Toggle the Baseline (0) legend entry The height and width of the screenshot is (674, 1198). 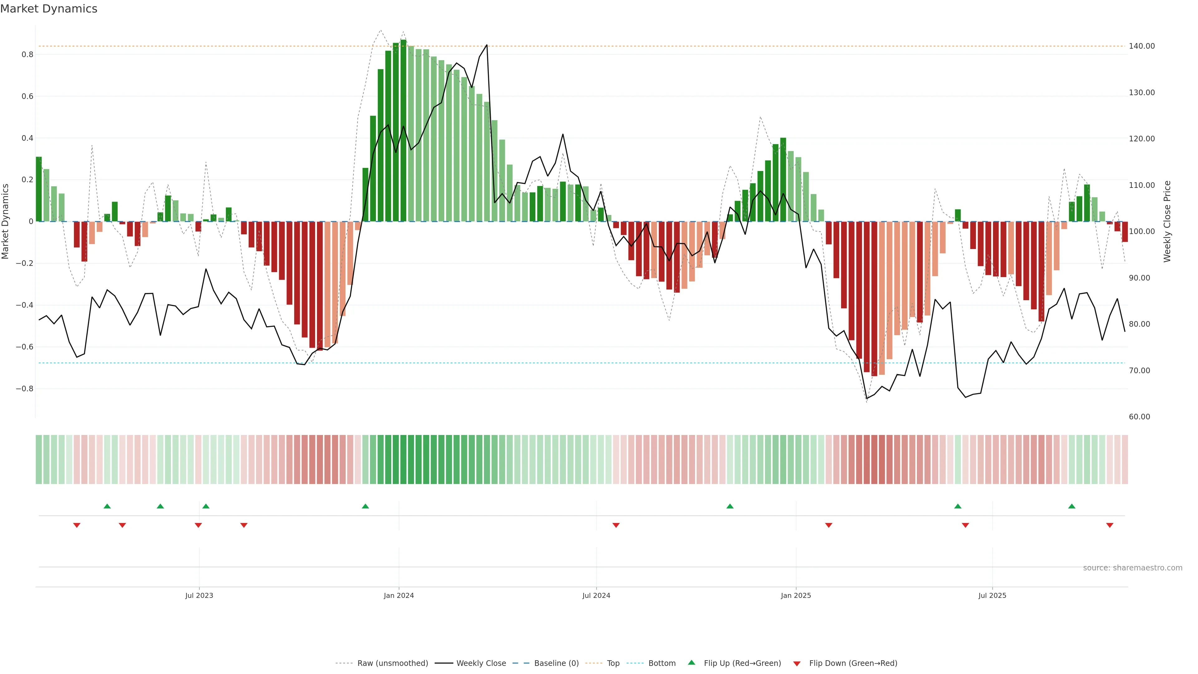pos(556,663)
